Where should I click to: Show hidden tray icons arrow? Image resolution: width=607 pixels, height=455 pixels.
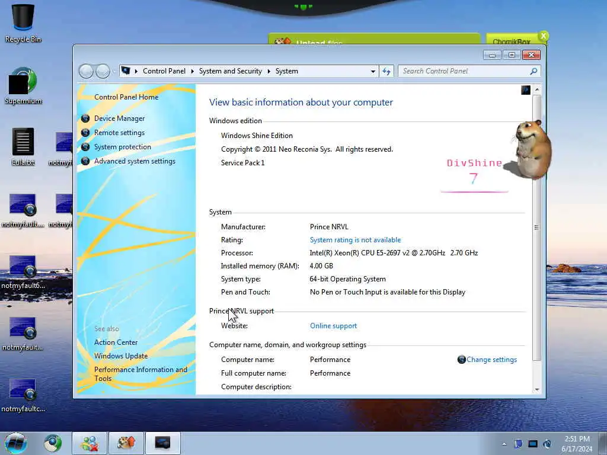point(504,444)
